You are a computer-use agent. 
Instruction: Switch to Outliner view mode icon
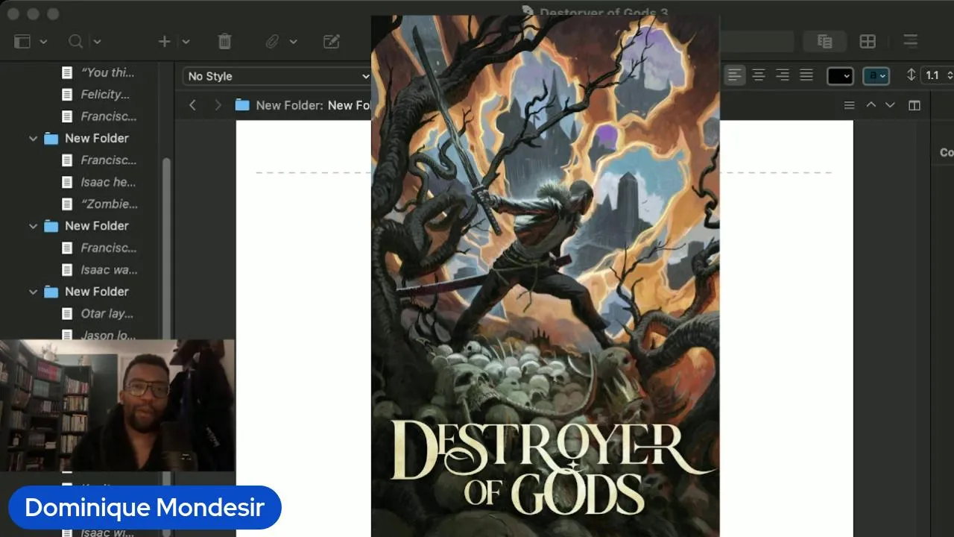pyautogui.click(x=910, y=42)
